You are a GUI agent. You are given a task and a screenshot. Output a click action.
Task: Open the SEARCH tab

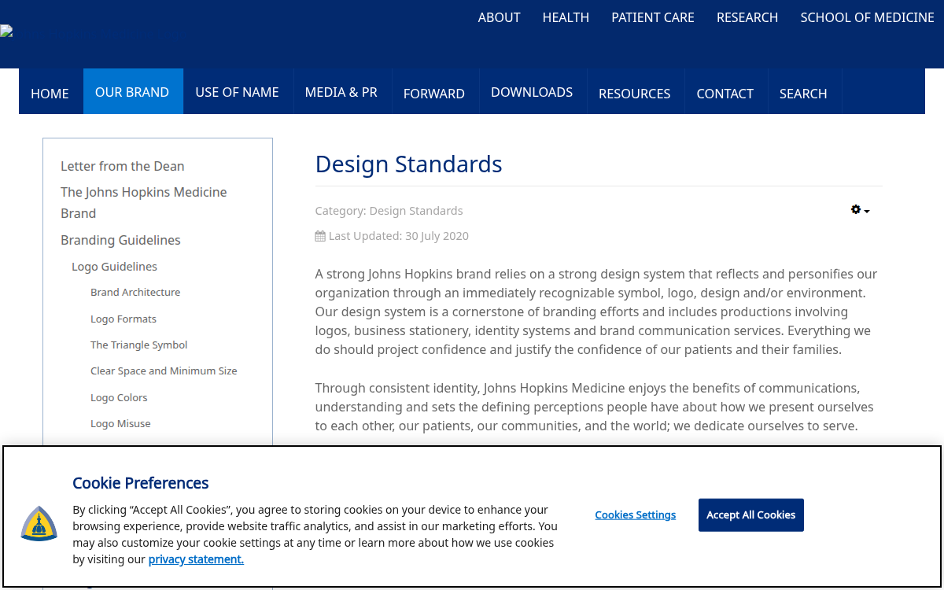point(803,93)
